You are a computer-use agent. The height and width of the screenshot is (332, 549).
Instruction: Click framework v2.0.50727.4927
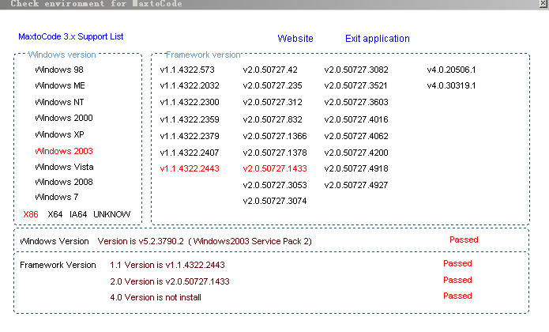(x=356, y=185)
